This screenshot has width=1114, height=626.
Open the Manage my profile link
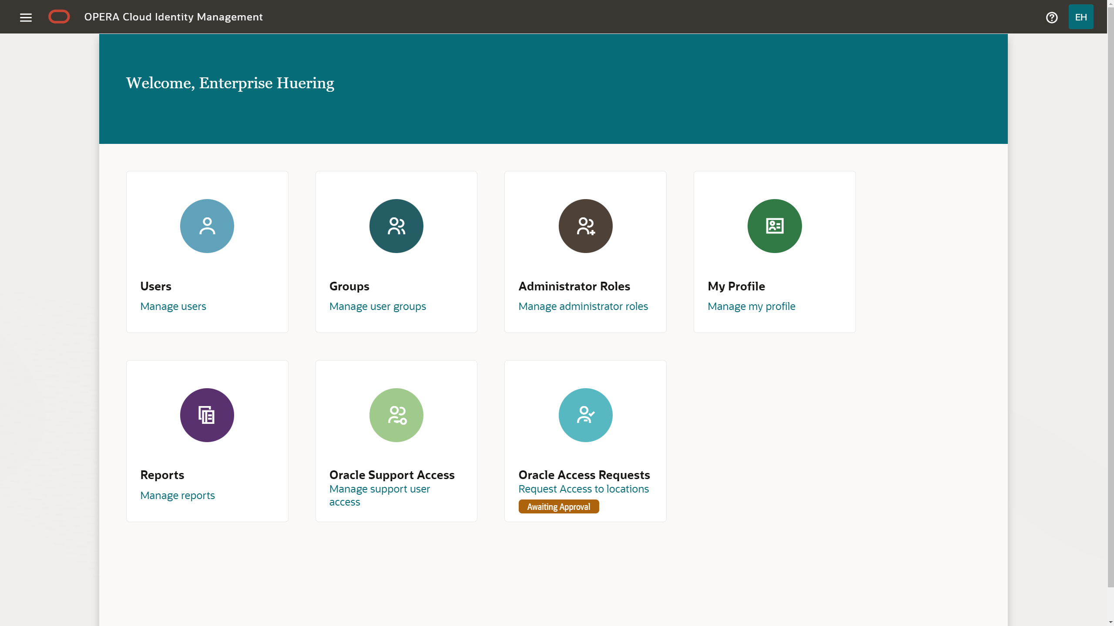(x=752, y=306)
